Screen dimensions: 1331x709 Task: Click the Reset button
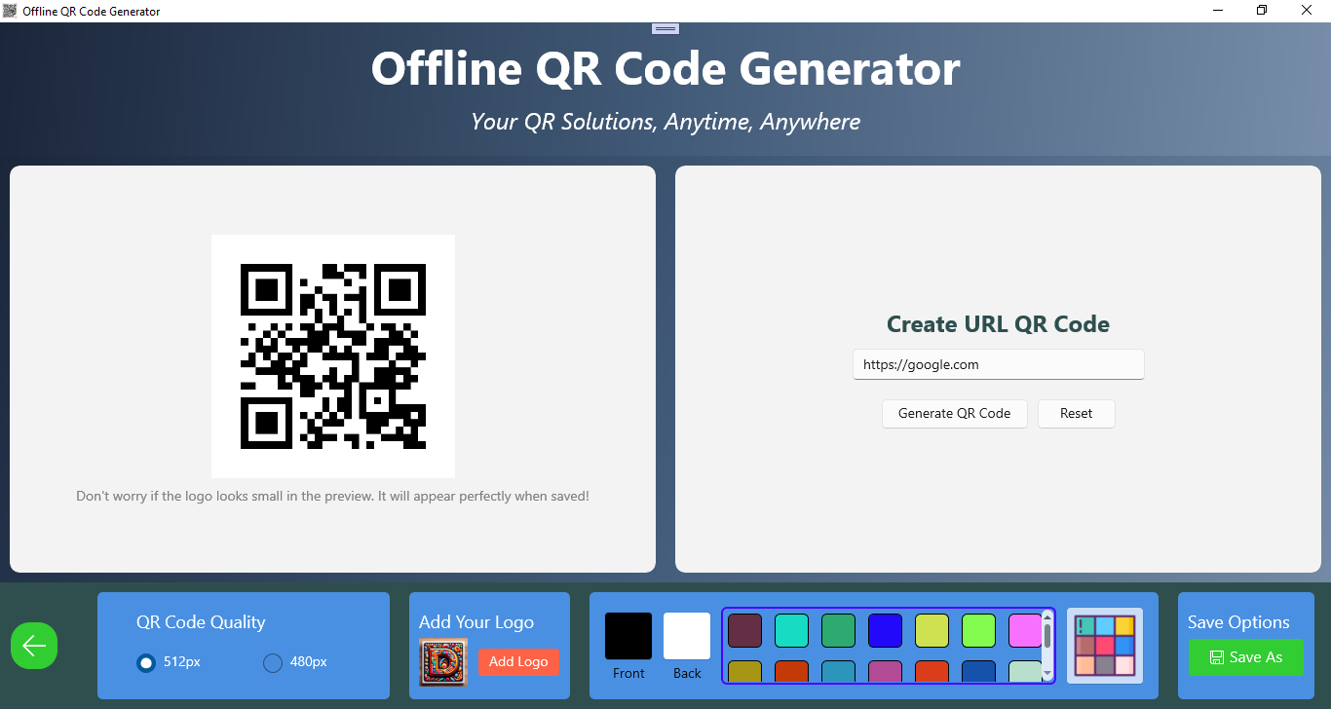tap(1077, 413)
